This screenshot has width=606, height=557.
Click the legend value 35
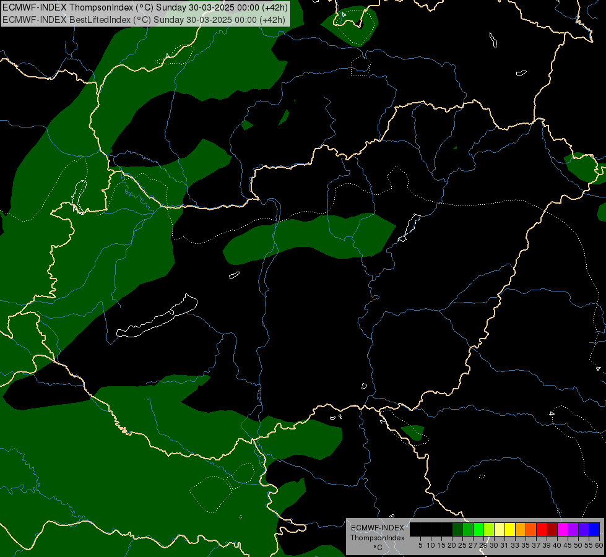tap(526, 545)
